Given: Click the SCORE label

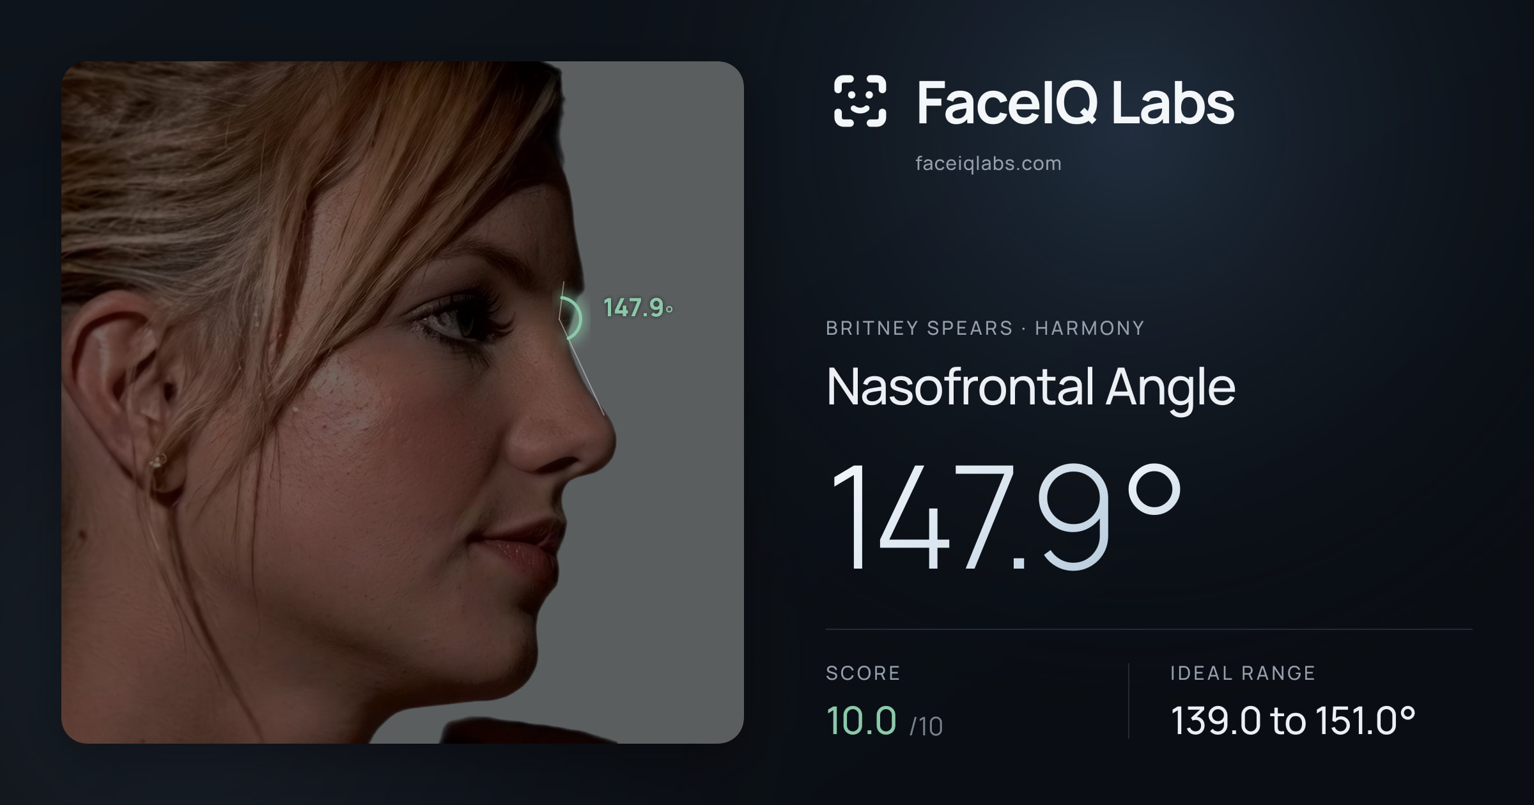Looking at the screenshot, I should click(x=863, y=673).
